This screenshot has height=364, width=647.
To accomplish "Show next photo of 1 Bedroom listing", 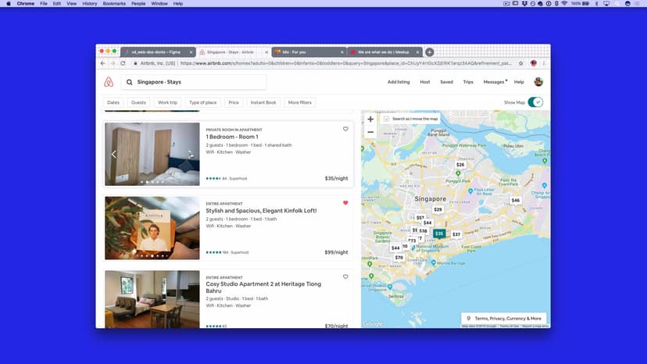I will 191,154.
